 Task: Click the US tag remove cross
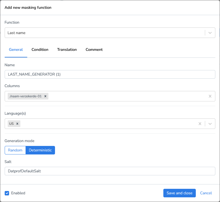tap(17, 124)
